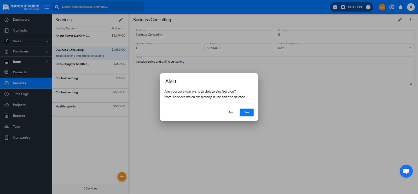Go to Dashboard

click(x=26, y=20)
